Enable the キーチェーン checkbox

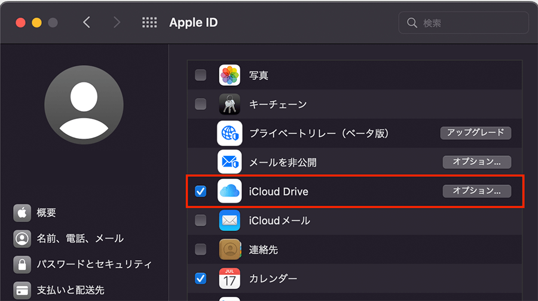click(x=201, y=105)
